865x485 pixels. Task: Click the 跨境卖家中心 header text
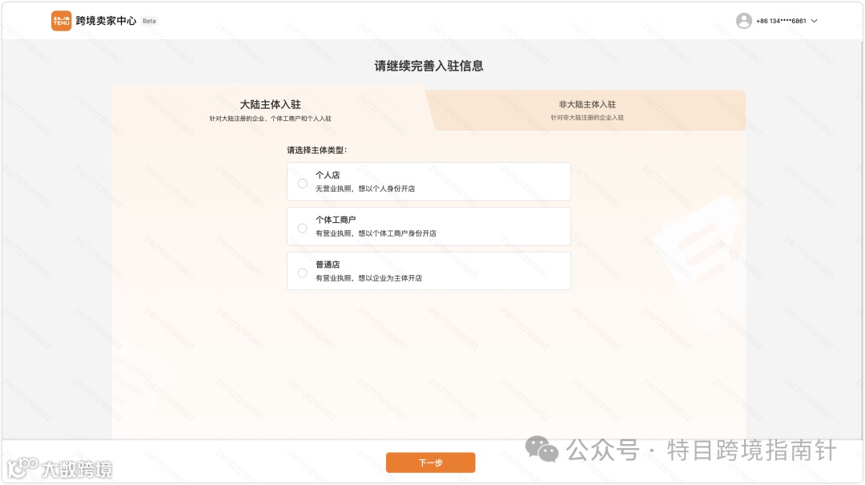[107, 20]
